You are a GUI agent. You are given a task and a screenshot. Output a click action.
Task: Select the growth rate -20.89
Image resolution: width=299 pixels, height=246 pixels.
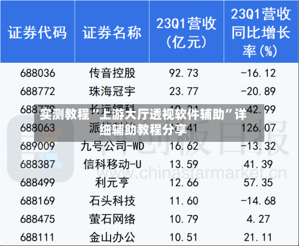coord(258,92)
